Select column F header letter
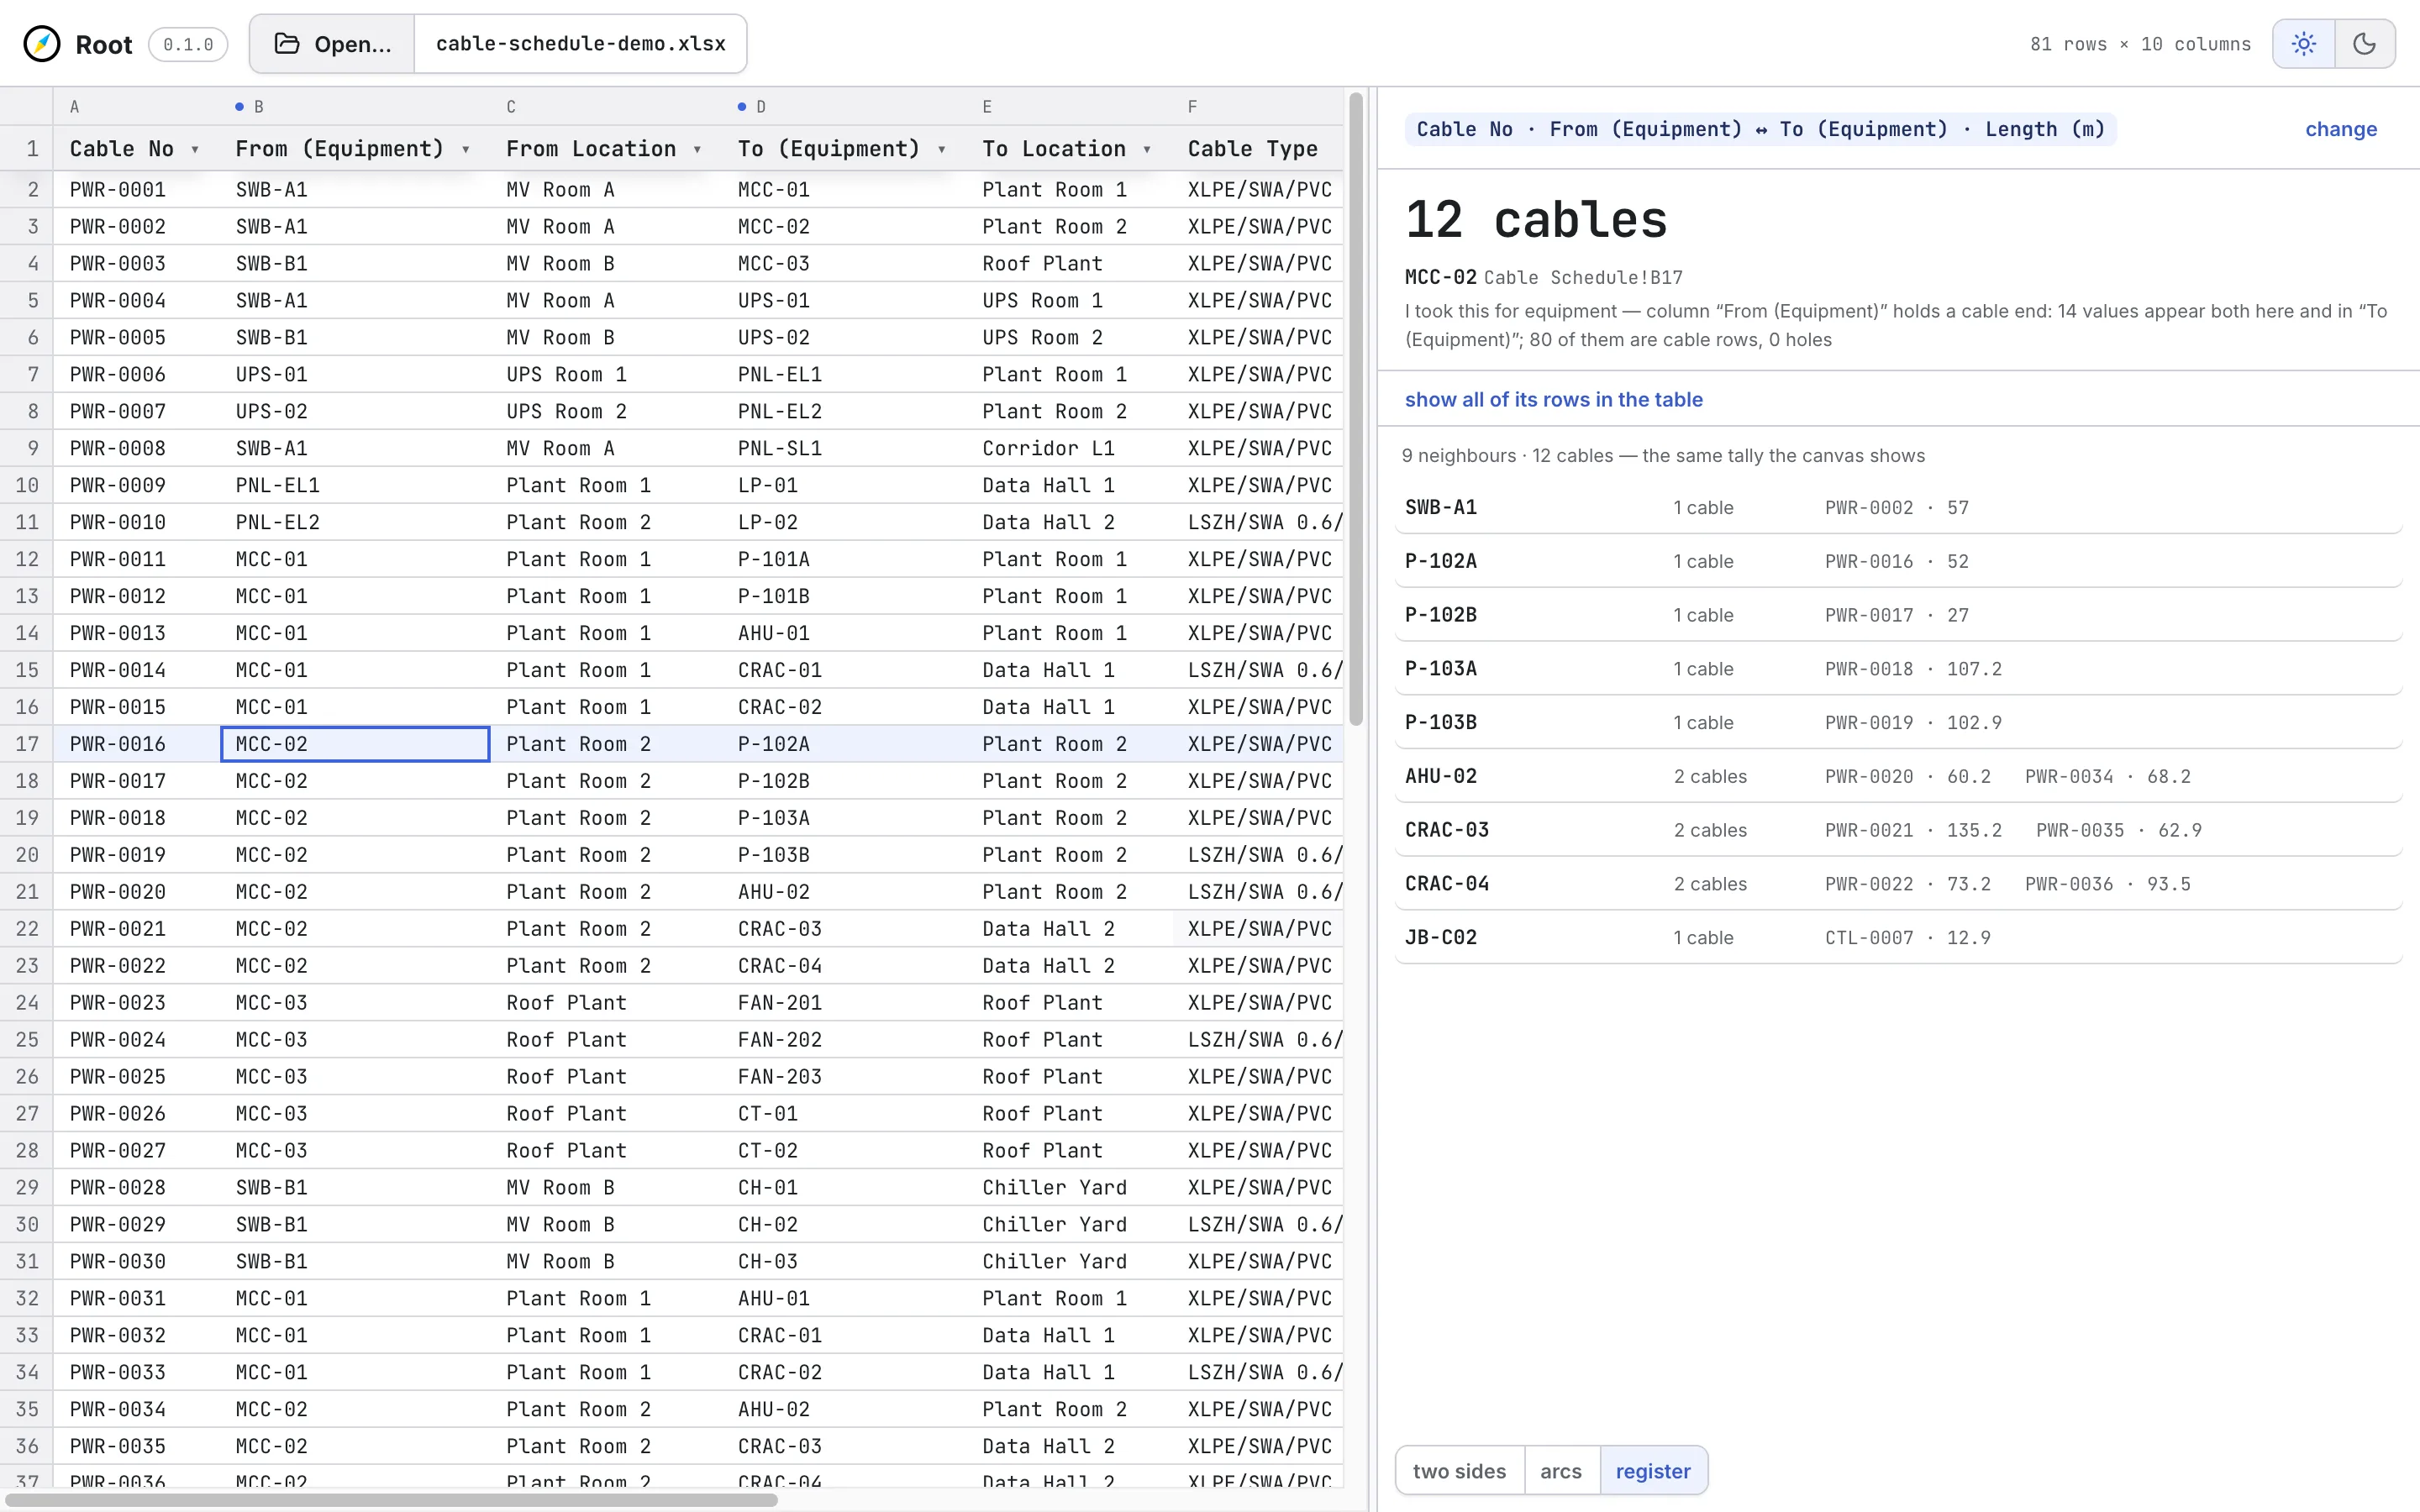 (1192, 107)
